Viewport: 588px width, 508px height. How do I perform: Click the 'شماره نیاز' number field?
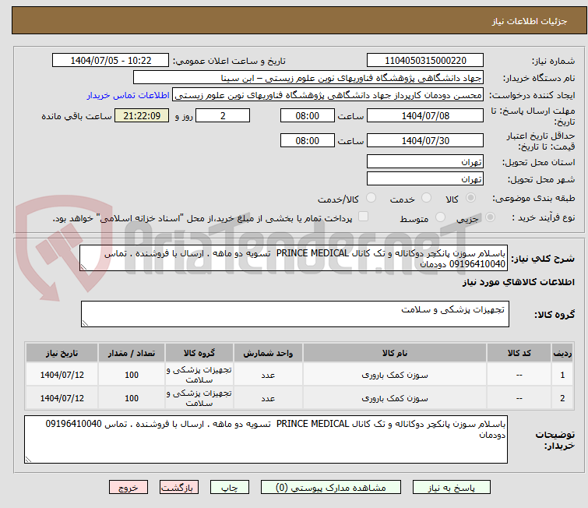click(x=425, y=61)
